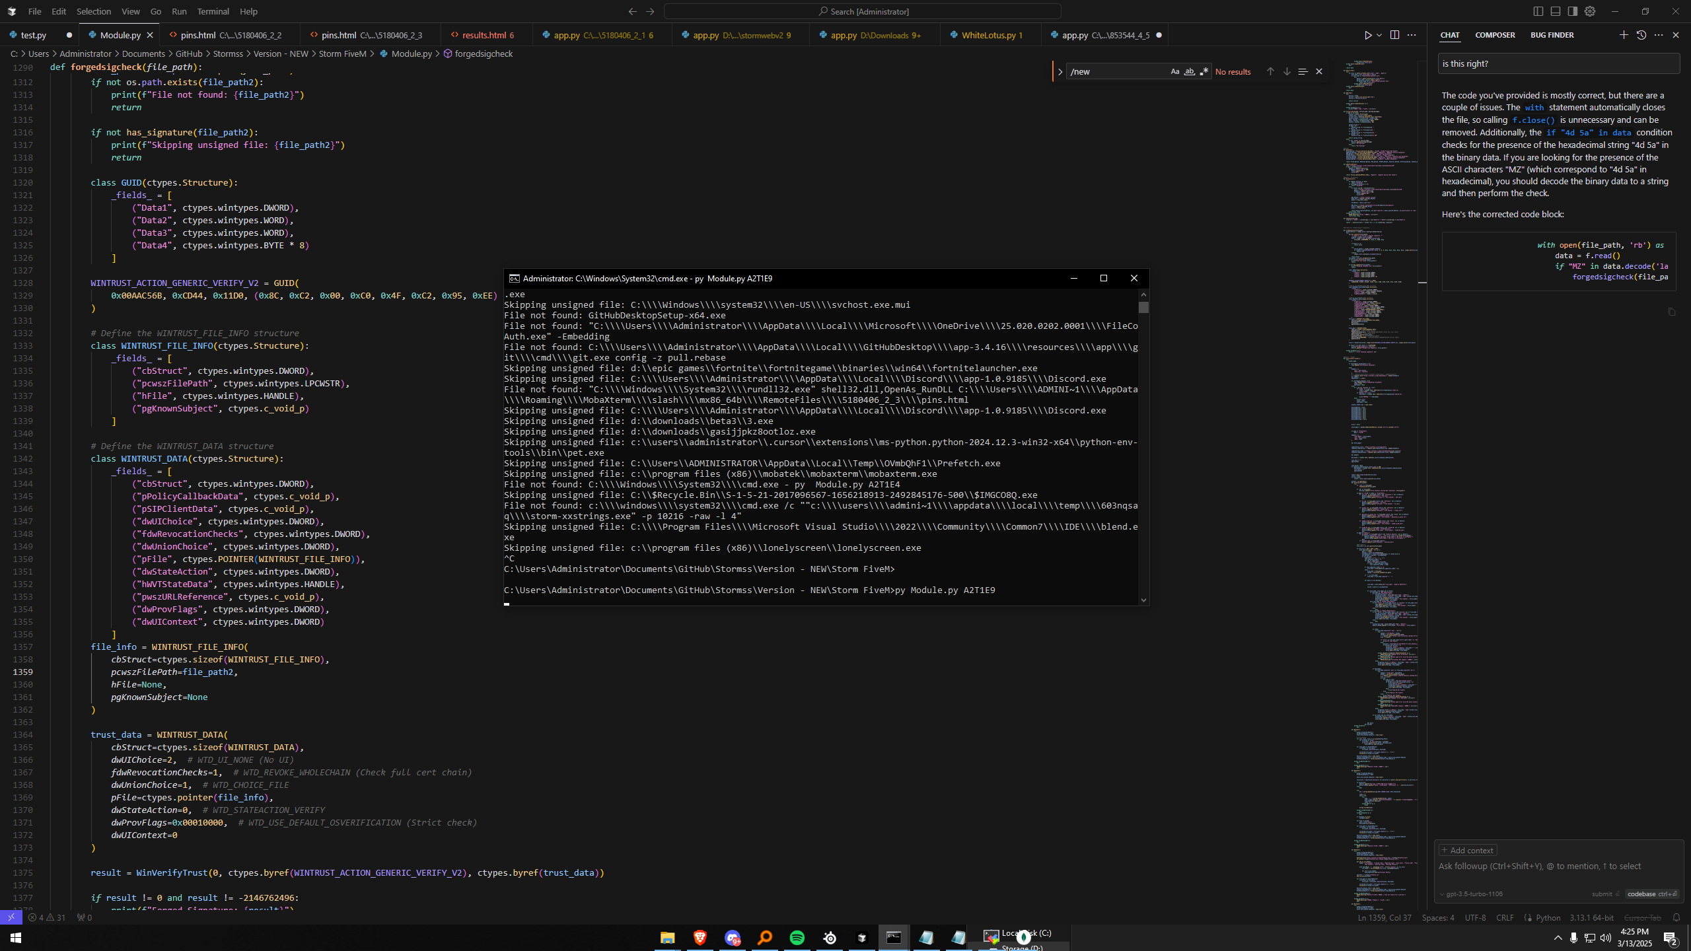
Task: Open Spotify from taskbar
Action: point(797,937)
